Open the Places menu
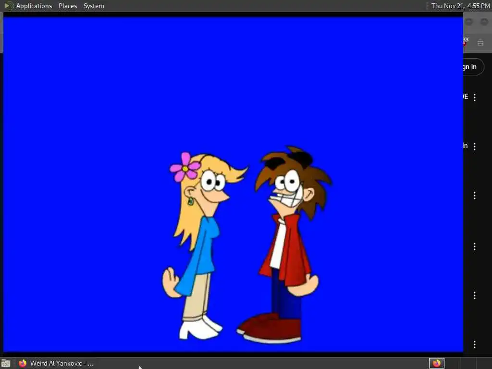The height and width of the screenshot is (369, 492). pos(67,6)
